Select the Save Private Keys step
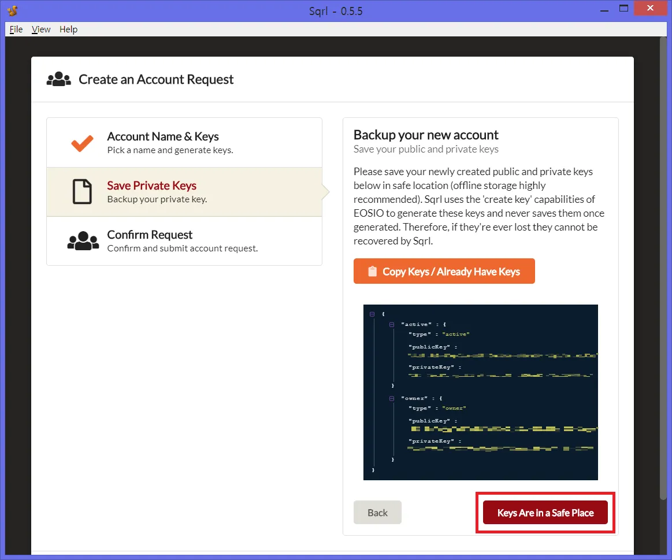 [184, 192]
